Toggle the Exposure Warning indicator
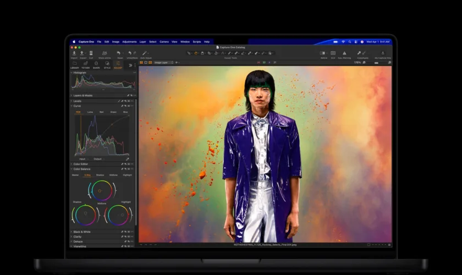462x275 pixels. [x=344, y=53]
